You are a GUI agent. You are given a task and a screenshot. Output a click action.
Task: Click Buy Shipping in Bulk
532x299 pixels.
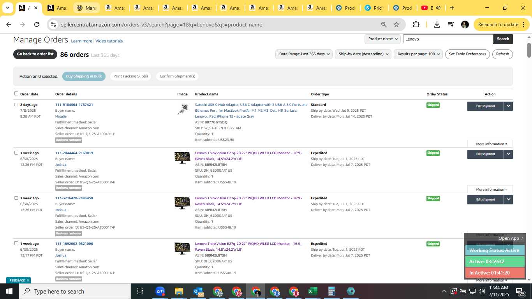click(x=84, y=76)
